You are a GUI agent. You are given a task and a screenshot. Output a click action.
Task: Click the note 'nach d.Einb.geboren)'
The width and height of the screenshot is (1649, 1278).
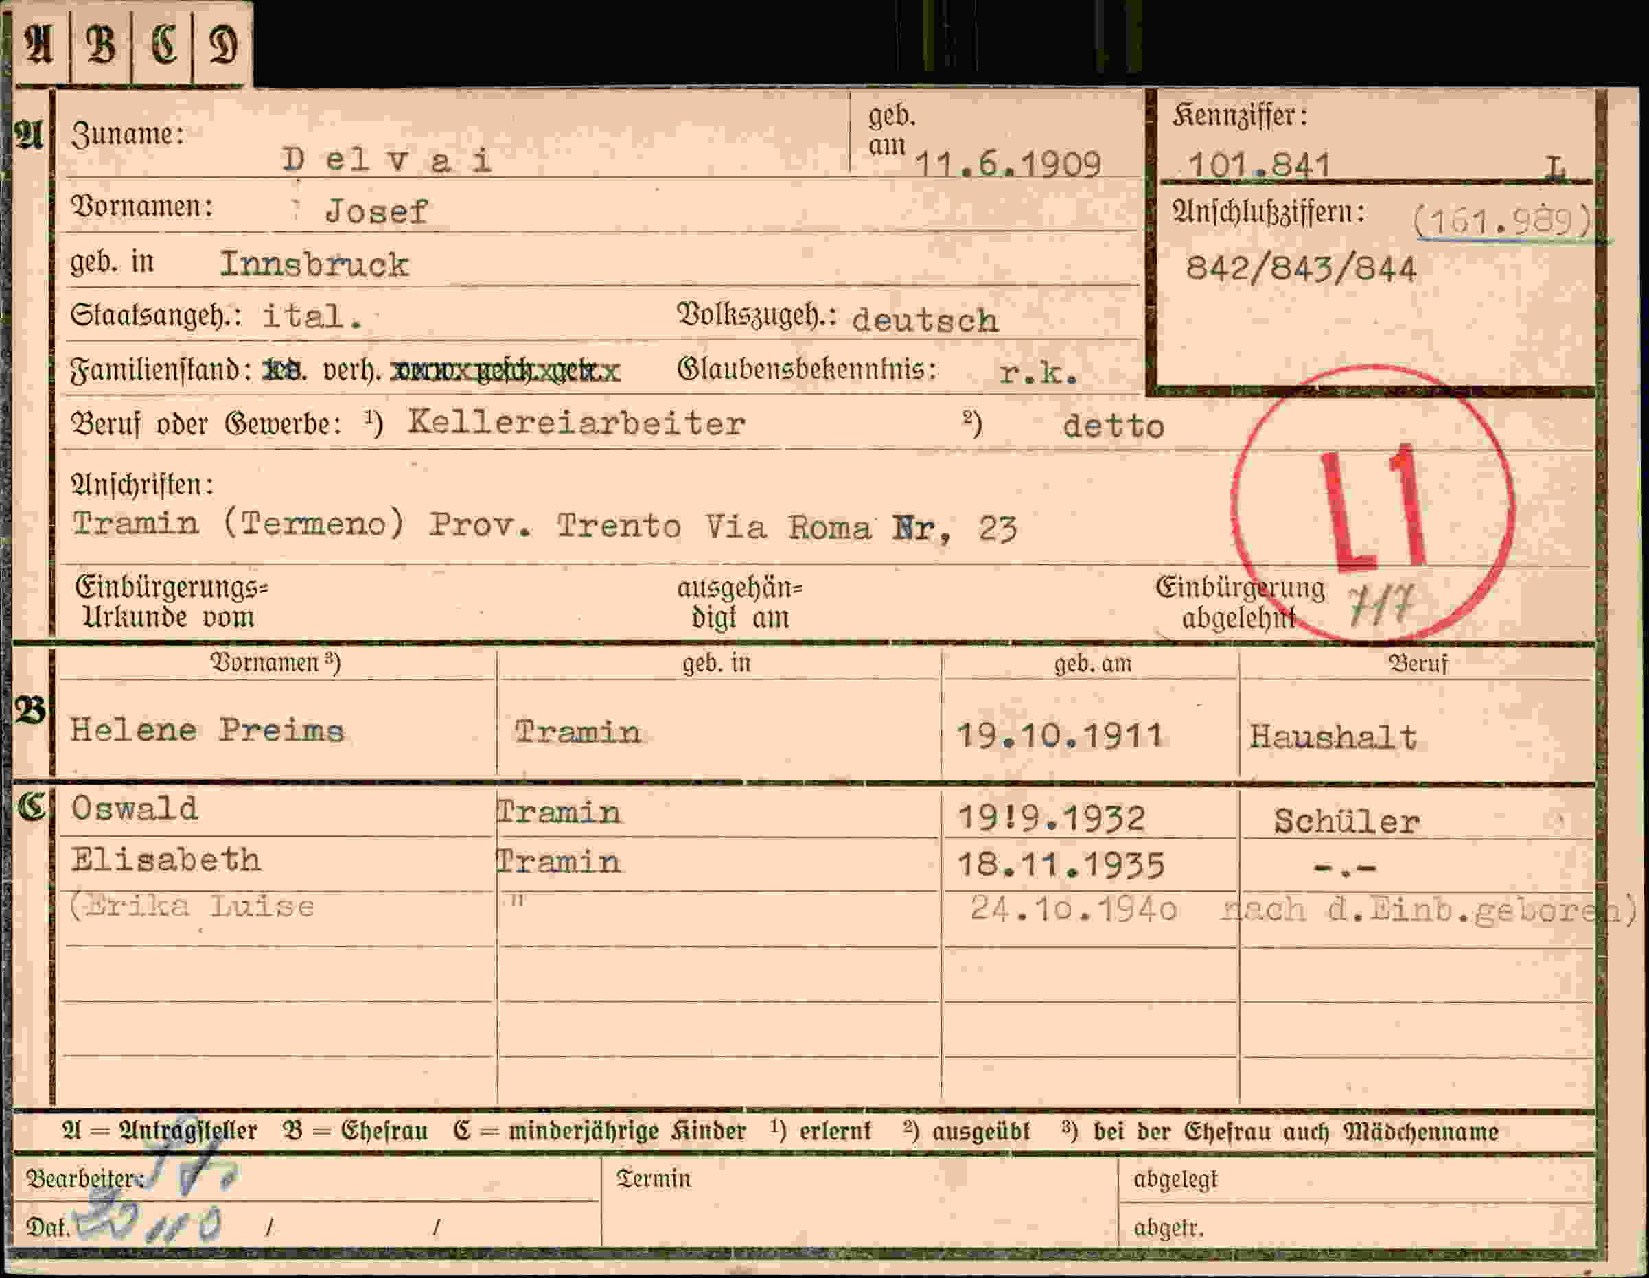click(x=1429, y=909)
